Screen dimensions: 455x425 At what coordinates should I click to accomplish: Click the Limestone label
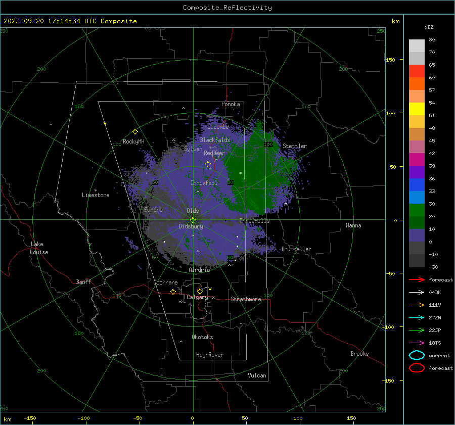click(96, 195)
